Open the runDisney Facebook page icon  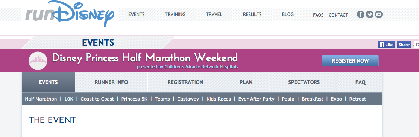pyautogui.click(x=361, y=14)
